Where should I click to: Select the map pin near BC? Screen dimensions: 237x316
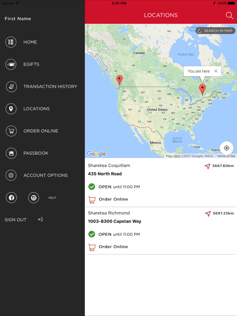pyautogui.click(x=120, y=80)
